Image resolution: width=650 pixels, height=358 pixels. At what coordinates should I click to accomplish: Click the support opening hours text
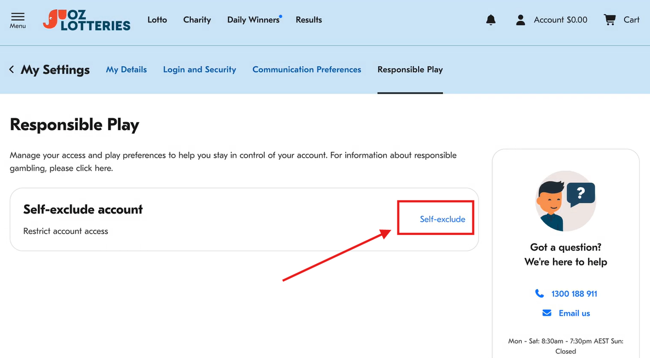pyautogui.click(x=566, y=346)
